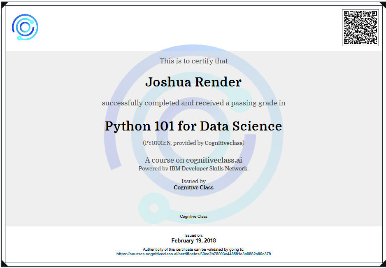Click the 'Issued on:' label
This screenshot has height=268, width=386.
pos(193,235)
